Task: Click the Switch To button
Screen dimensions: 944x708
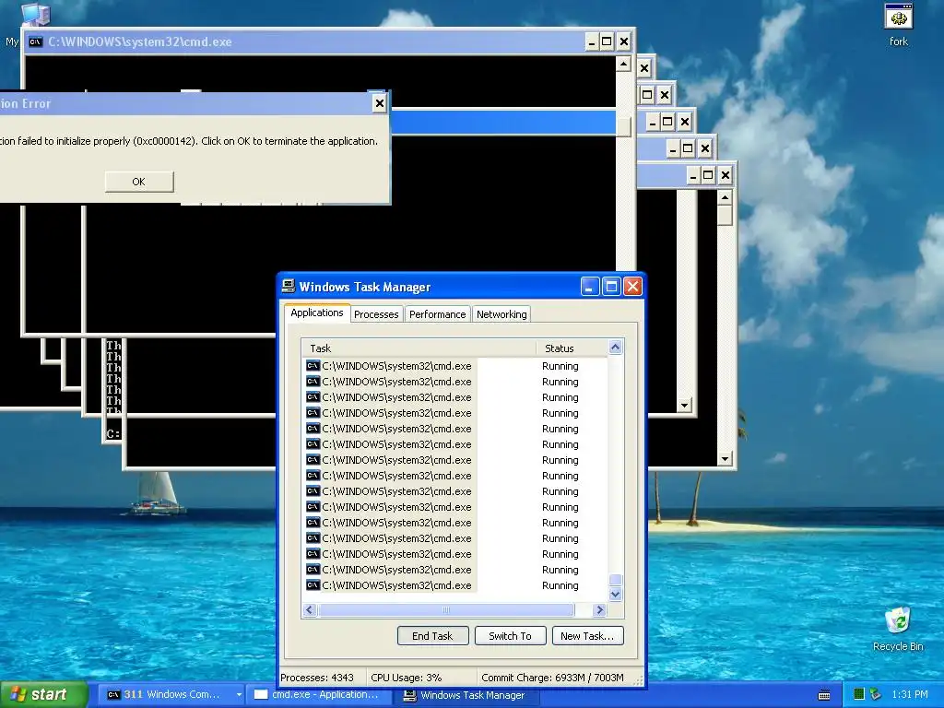Action: click(x=511, y=636)
